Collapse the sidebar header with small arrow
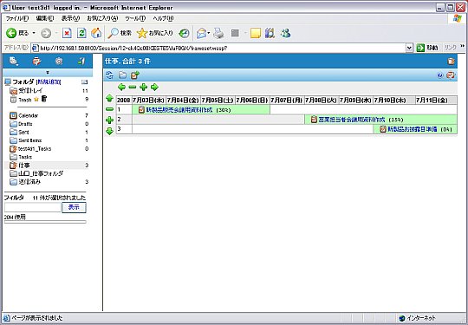Viewport: 468px width, 325px height. 48,73
